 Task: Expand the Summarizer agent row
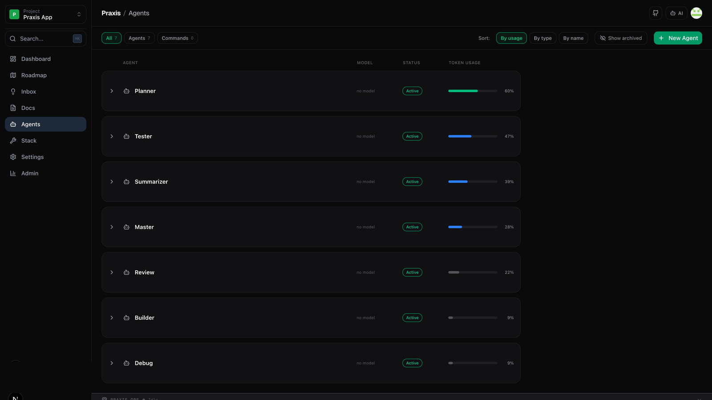click(x=112, y=182)
